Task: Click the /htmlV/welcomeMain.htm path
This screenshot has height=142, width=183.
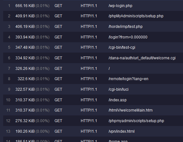Action: pyautogui.click(x=130, y=110)
